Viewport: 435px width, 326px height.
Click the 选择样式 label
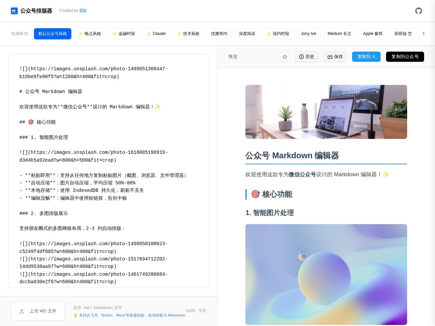click(19, 34)
